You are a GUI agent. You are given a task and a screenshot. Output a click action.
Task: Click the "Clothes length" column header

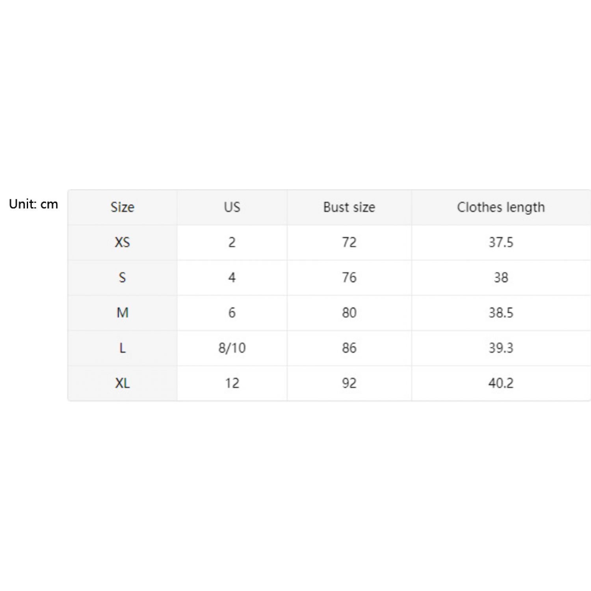501,207
